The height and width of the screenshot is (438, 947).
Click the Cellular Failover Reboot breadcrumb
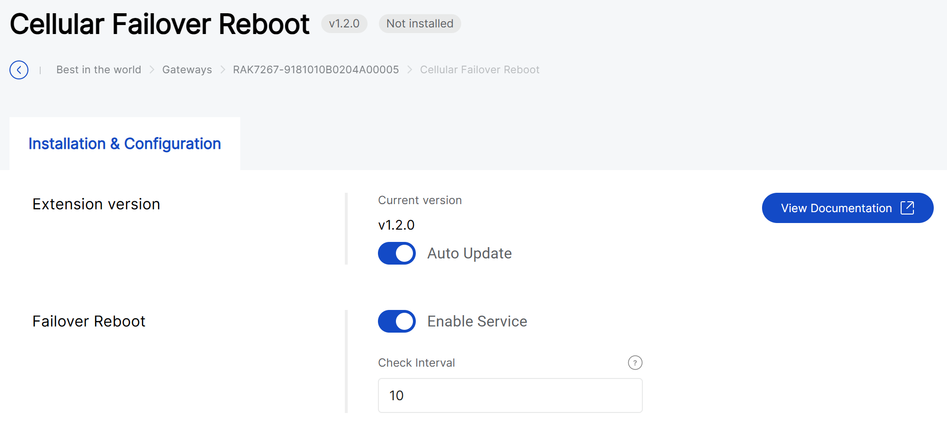click(x=480, y=70)
